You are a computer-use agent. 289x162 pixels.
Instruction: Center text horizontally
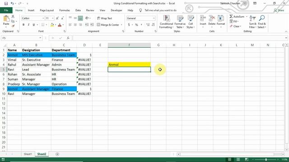[75, 25]
